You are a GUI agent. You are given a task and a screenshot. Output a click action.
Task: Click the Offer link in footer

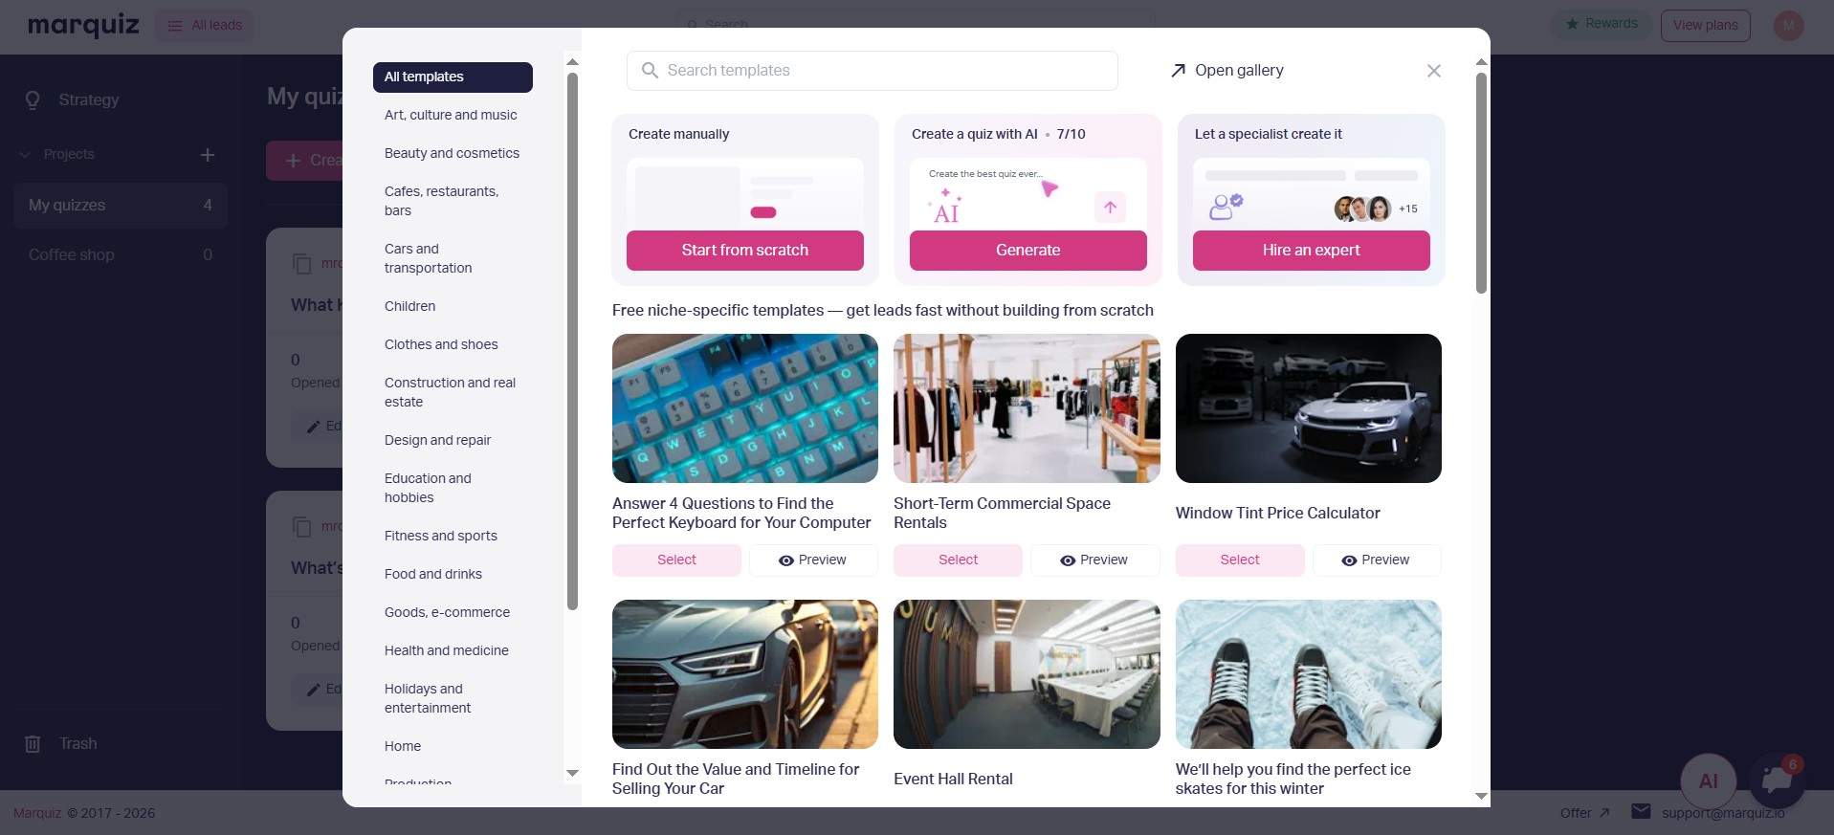[x=1584, y=813]
